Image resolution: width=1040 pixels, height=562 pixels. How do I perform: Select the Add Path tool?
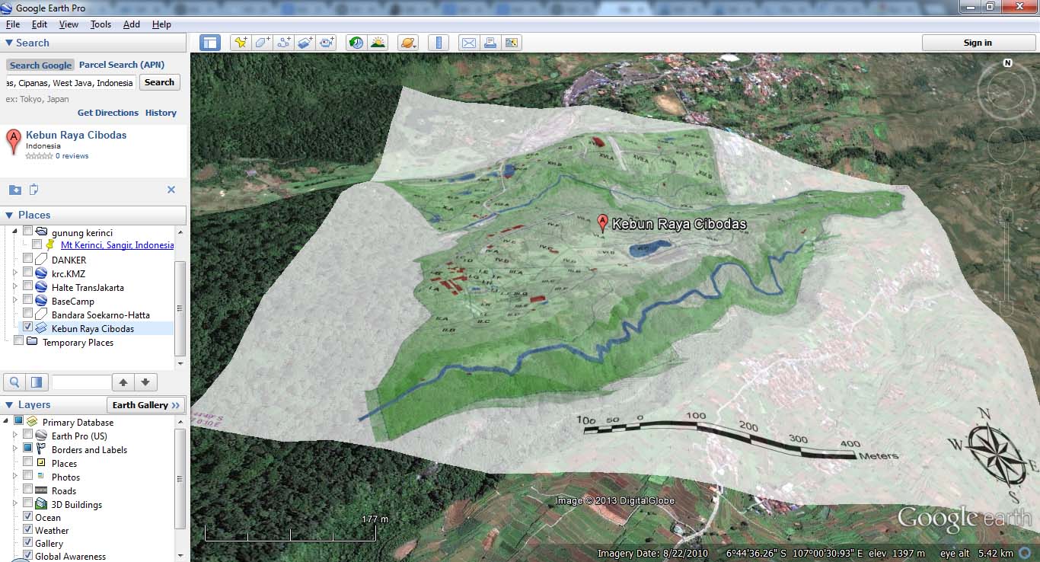pyautogui.click(x=283, y=43)
